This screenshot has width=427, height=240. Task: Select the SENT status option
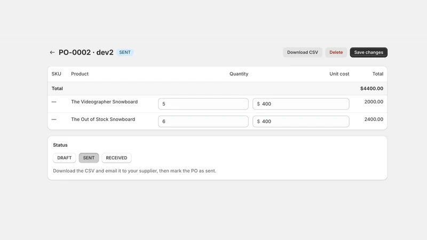click(89, 158)
